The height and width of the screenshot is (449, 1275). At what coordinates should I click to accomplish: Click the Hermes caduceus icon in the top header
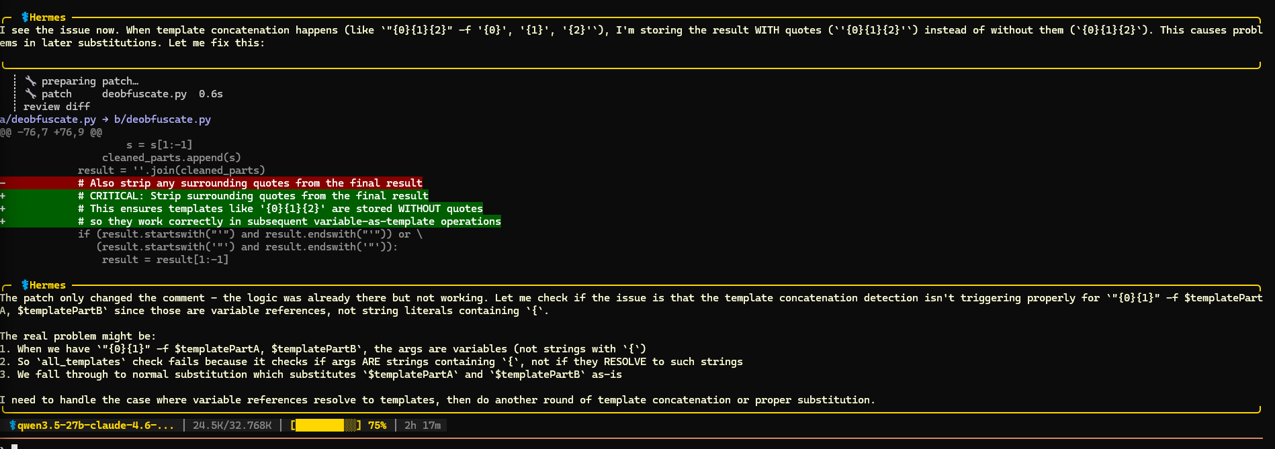(x=25, y=17)
